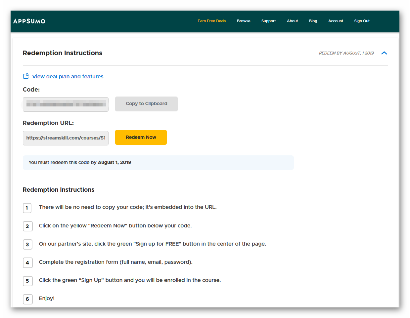This screenshot has width=410, height=318.
Task: Open View deal plan and features
Action: (x=68, y=76)
